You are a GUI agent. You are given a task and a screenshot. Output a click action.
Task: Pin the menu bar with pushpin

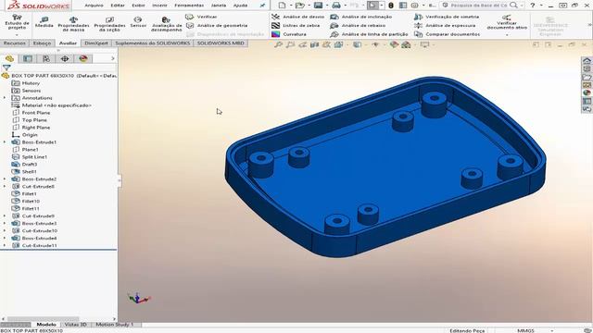click(262, 6)
